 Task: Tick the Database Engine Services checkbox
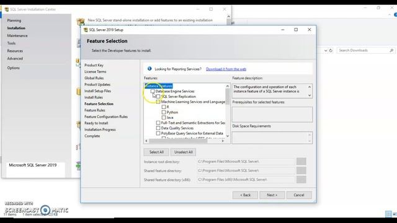(153, 91)
